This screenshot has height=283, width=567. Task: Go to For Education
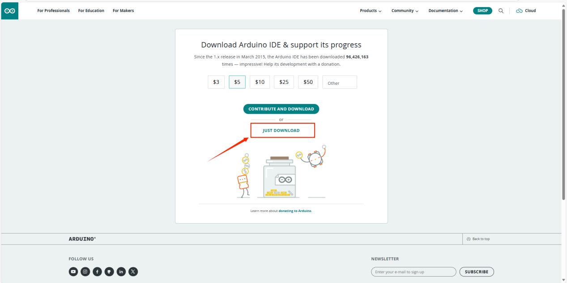click(91, 11)
